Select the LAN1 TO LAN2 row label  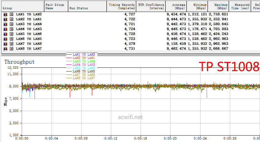(29, 14)
